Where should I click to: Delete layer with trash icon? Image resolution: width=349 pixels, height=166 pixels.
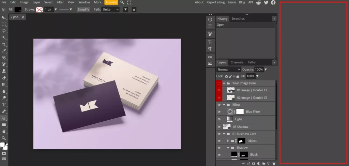point(274,164)
